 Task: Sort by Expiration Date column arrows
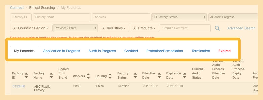185,75
